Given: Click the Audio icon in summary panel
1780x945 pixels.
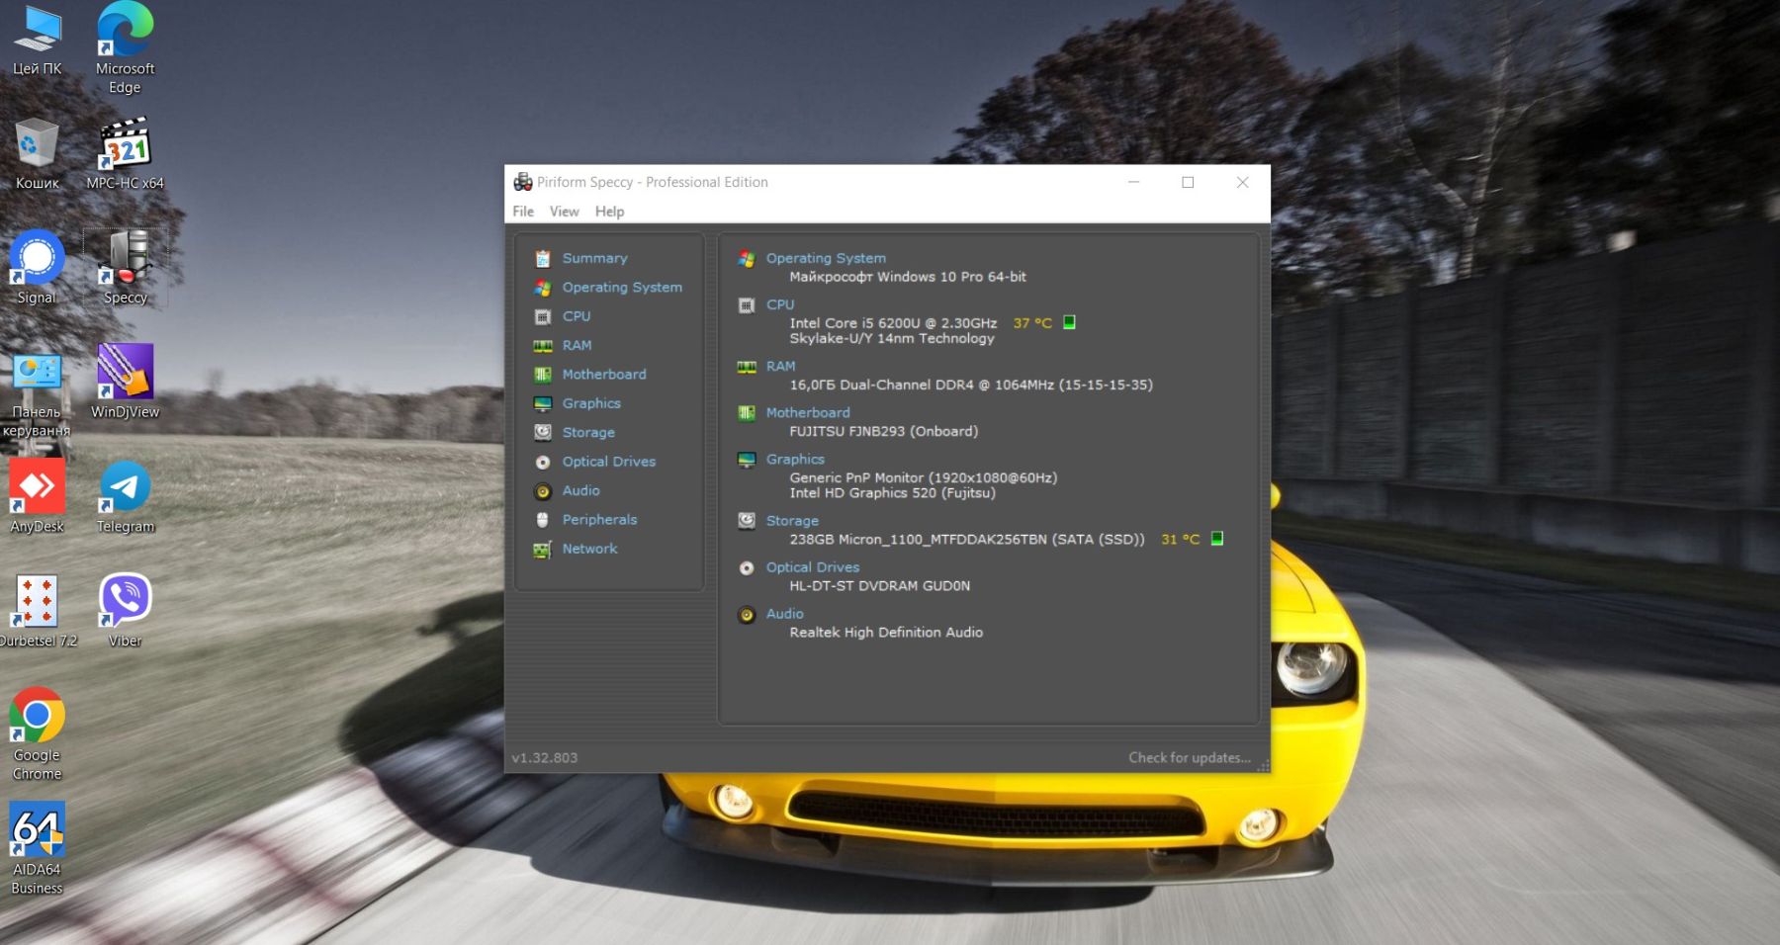Looking at the screenshot, I should 747,615.
